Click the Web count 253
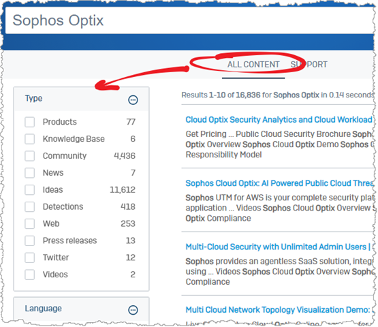Image resolution: width=378 pixels, height=327 pixels. (x=128, y=223)
